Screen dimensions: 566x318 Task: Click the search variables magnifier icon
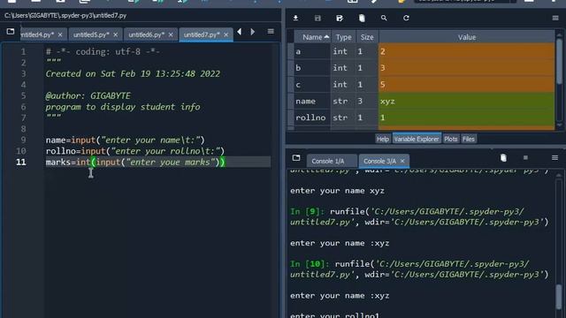[384, 18]
